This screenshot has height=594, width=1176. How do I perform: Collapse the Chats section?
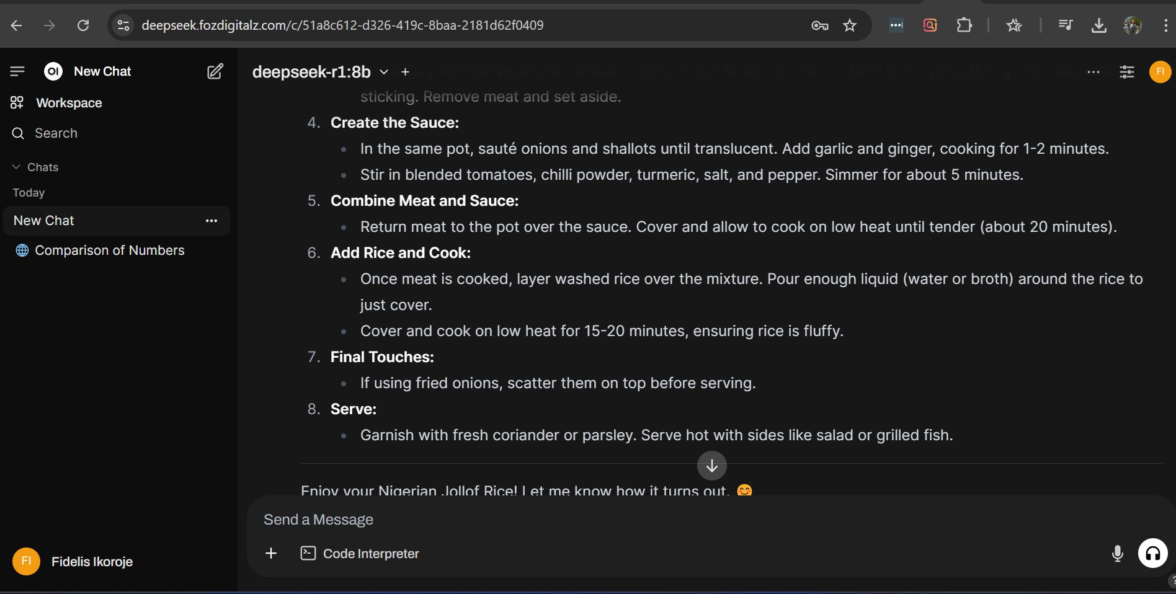click(x=35, y=167)
